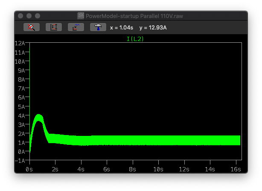Click the 6s time axis label
The width and height of the screenshot is (262, 191).
point(107,170)
